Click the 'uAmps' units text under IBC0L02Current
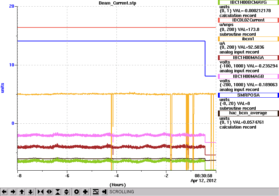279x196 pixels. click(x=226, y=25)
